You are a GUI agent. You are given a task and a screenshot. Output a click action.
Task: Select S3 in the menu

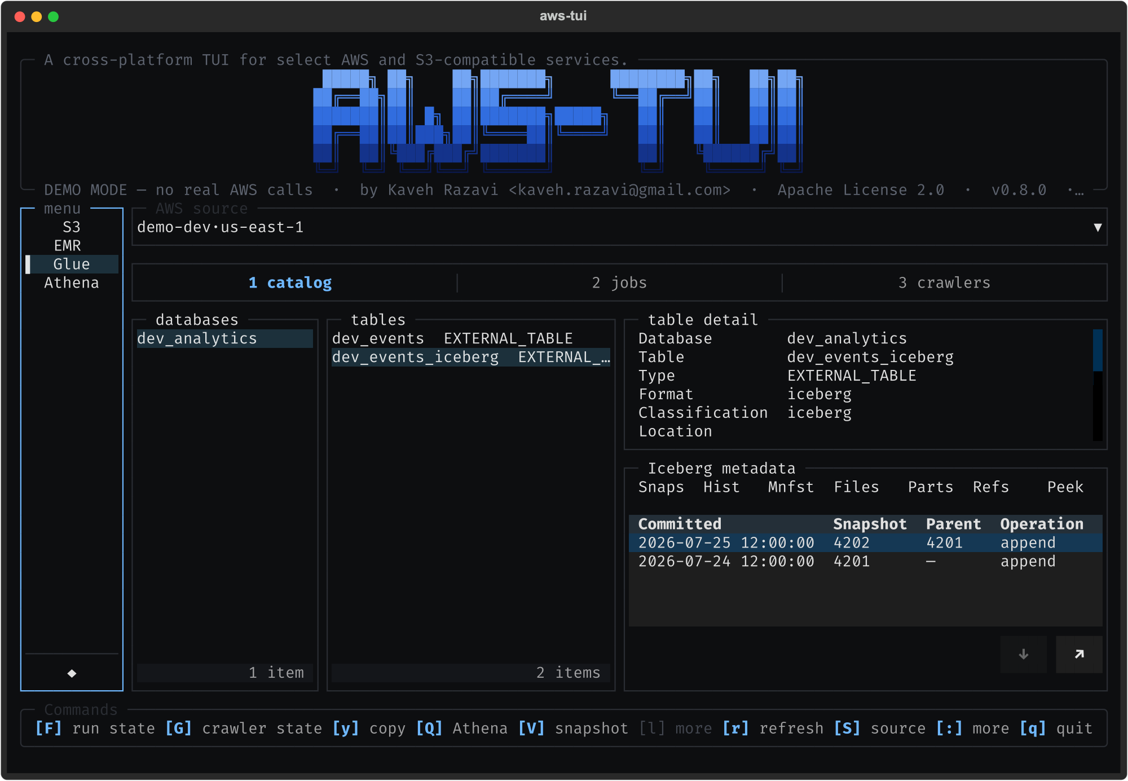click(x=72, y=227)
